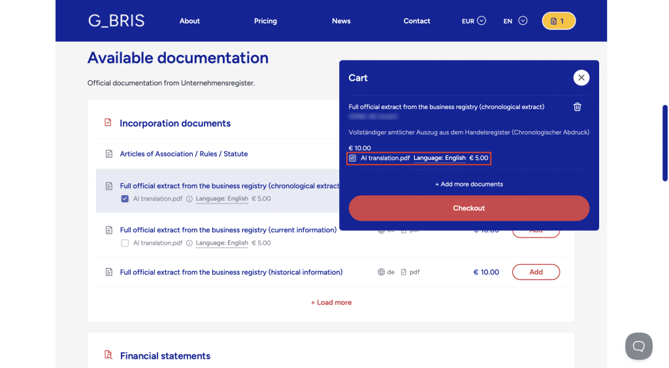669x368 pixels.
Task: Change language for current information translation
Action: click(x=222, y=243)
